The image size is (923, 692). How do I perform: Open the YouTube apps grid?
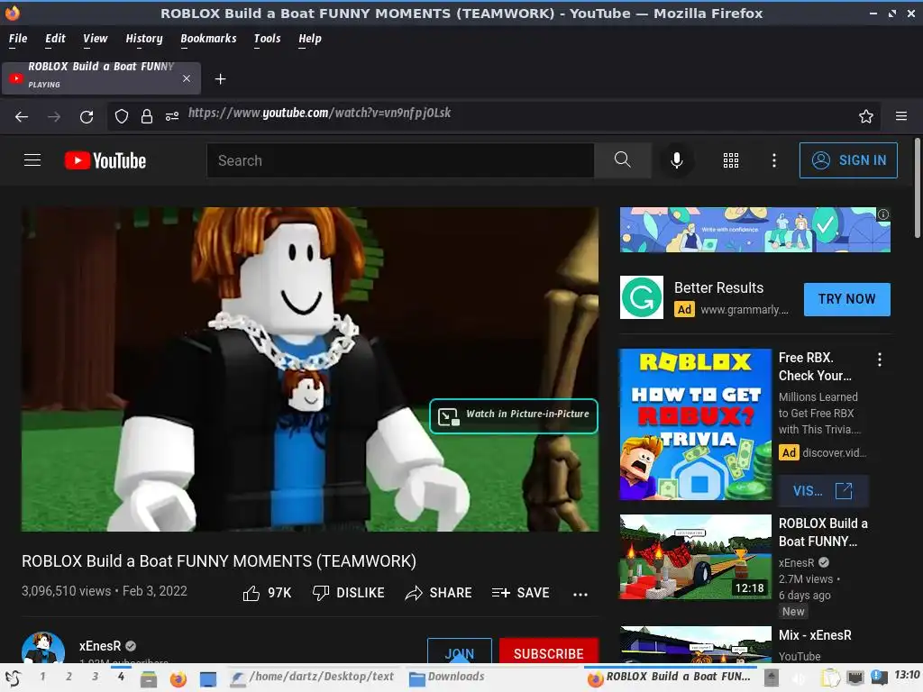[730, 160]
